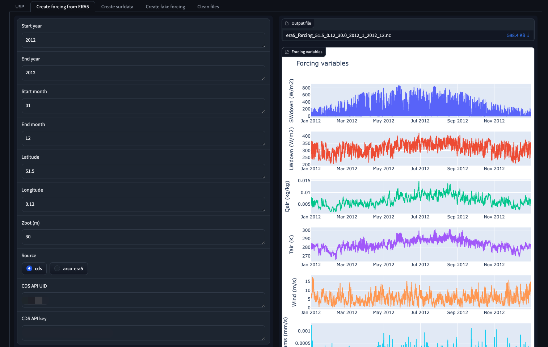Viewport: 548px width, 347px height.
Task: Click the SWdown blue chart area
Action: click(x=421, y=100)
